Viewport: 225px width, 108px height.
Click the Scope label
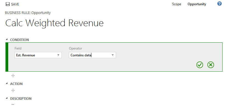point(176,4)
